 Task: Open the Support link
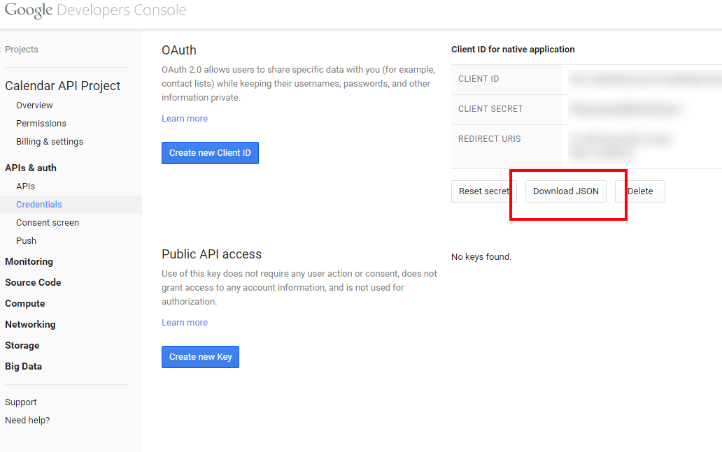tap(21, 402)
